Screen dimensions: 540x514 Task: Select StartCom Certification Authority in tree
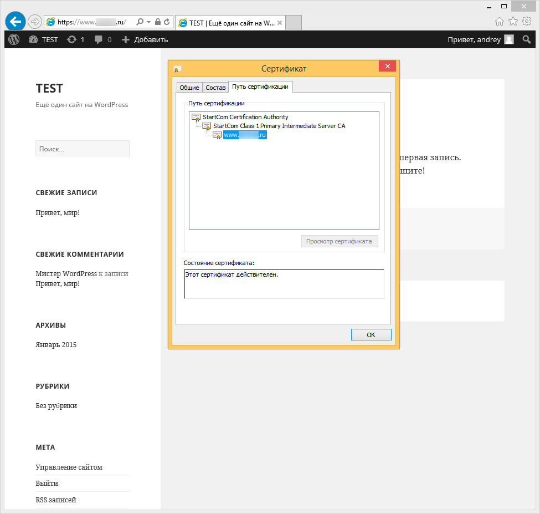(x=245, y=117)
